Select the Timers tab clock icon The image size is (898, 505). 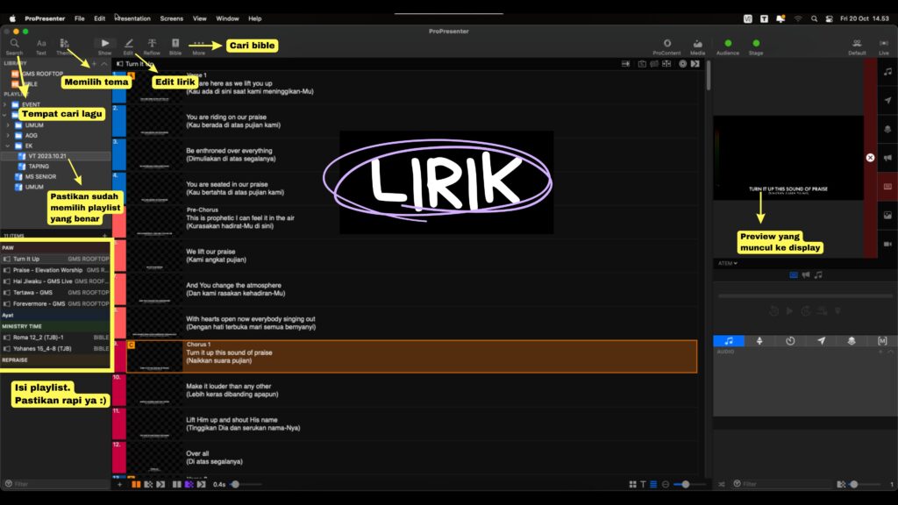(x=790, y=341)
